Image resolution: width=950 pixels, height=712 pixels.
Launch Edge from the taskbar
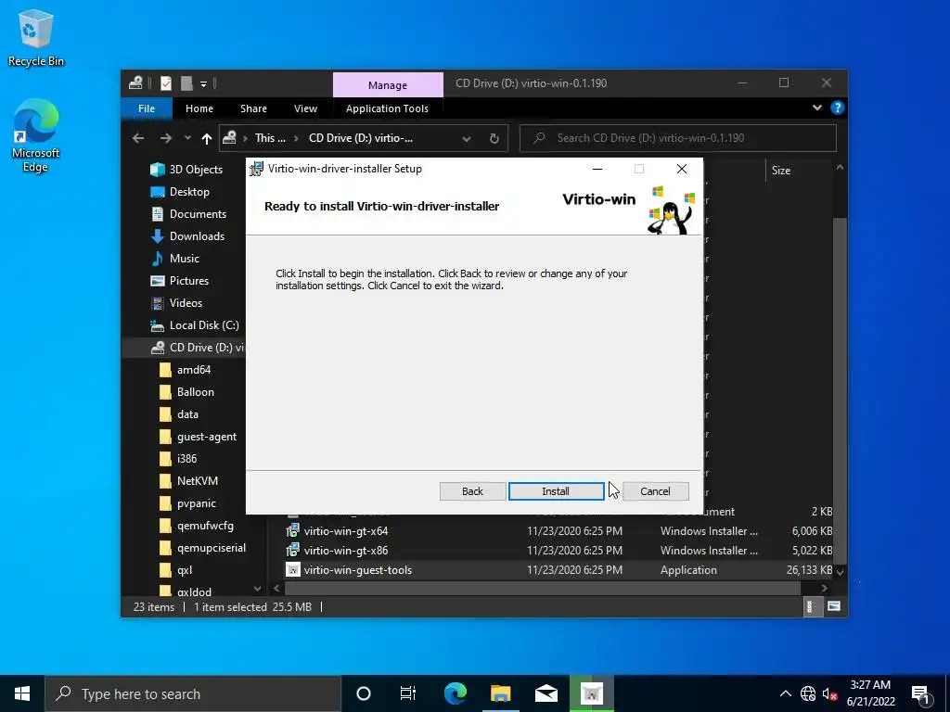(456, 693)
